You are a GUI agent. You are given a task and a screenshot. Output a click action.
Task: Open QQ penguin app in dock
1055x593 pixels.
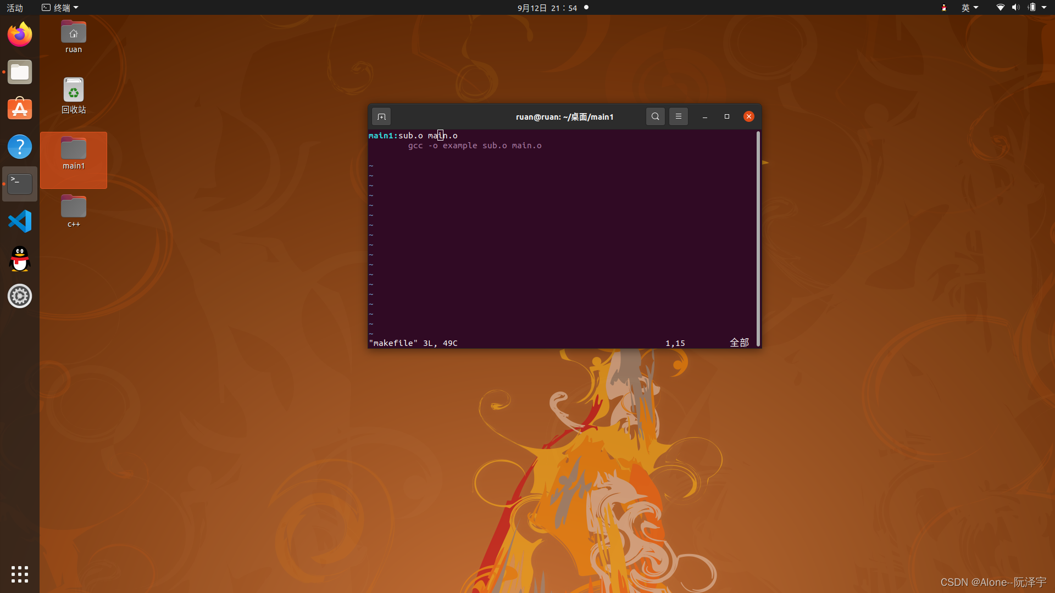[x=20, y=259]
